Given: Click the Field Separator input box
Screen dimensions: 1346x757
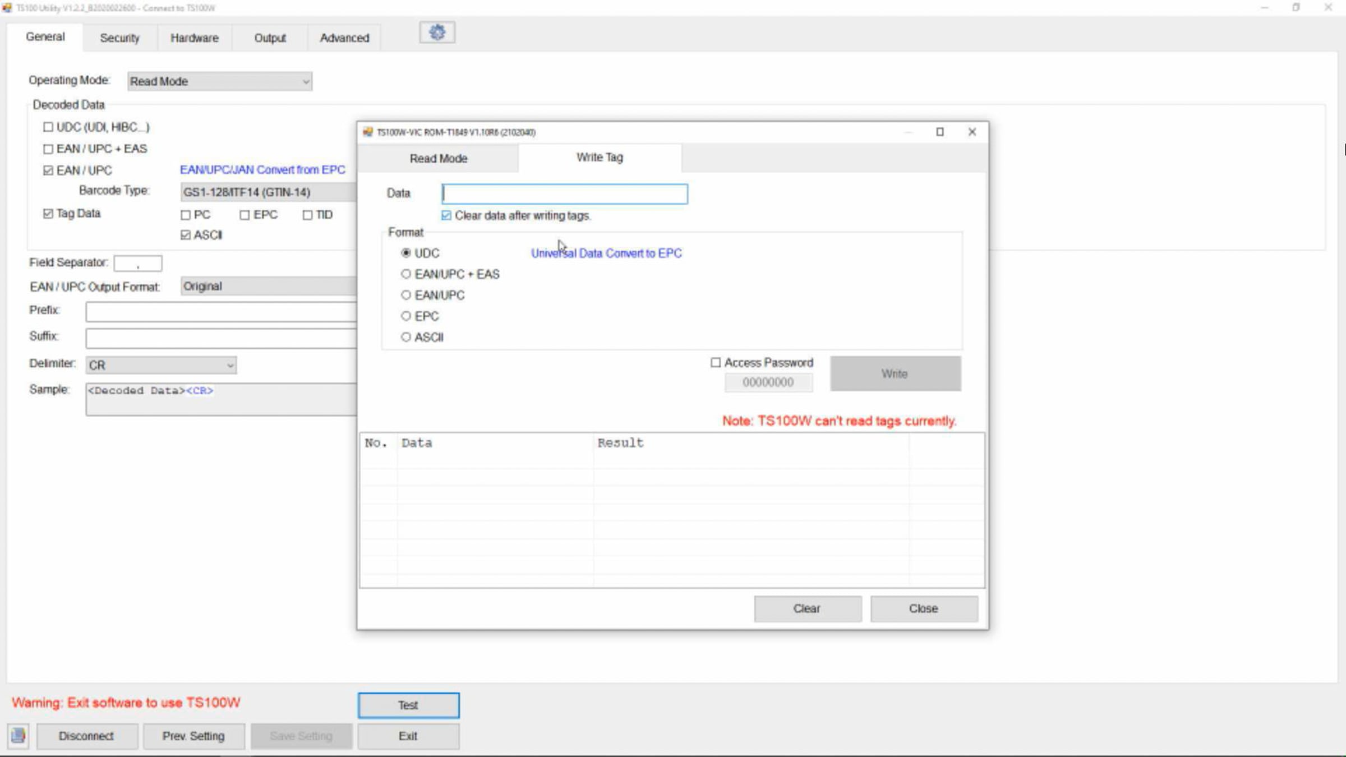Looking at the screenshot, I should (138, 263).
